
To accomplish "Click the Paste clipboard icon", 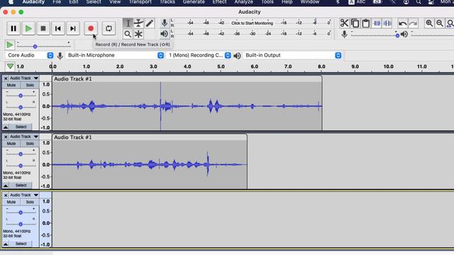I will (x=366, y=23).
